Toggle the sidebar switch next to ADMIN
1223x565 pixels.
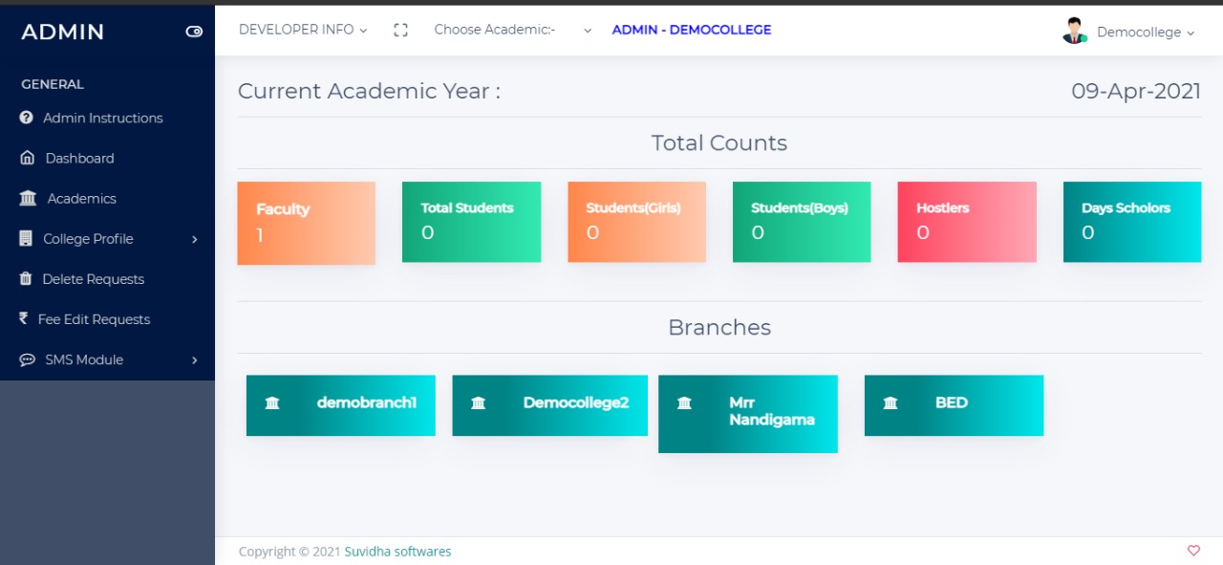pos(194,32)
